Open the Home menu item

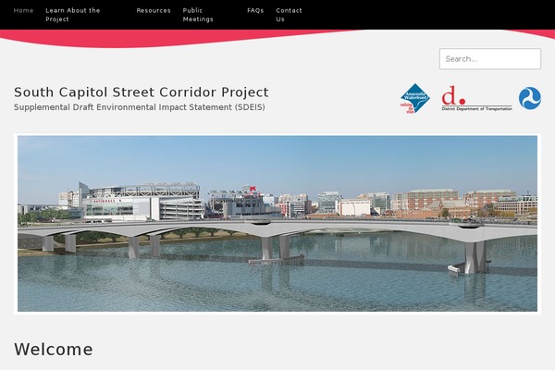tap(23, 10)
